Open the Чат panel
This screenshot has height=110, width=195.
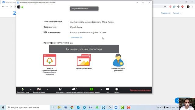tap(108, 90)
